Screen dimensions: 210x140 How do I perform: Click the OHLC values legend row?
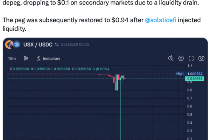coord(59,69)
